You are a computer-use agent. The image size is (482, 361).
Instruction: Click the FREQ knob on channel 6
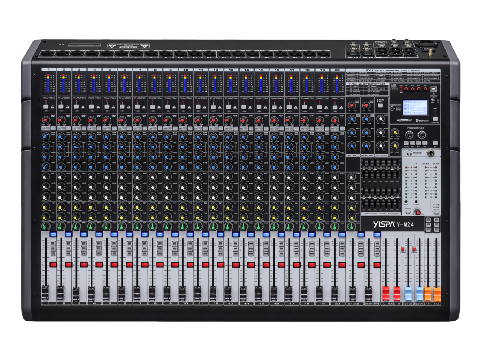(x=122, y=157)
